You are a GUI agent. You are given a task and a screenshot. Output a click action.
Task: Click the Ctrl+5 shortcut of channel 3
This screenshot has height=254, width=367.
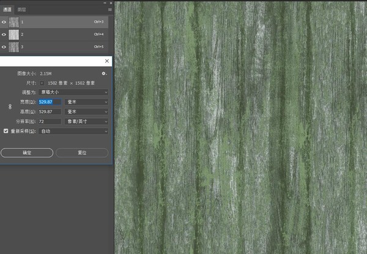[x=98, y=47]
